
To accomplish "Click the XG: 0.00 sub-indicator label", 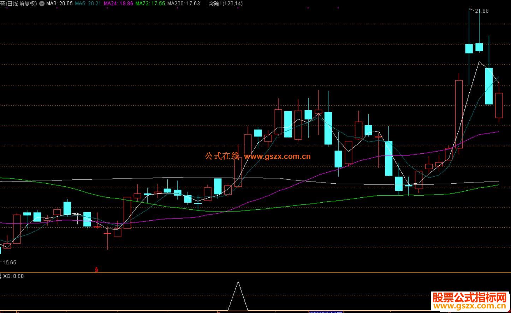I will (x=13, y=276).
